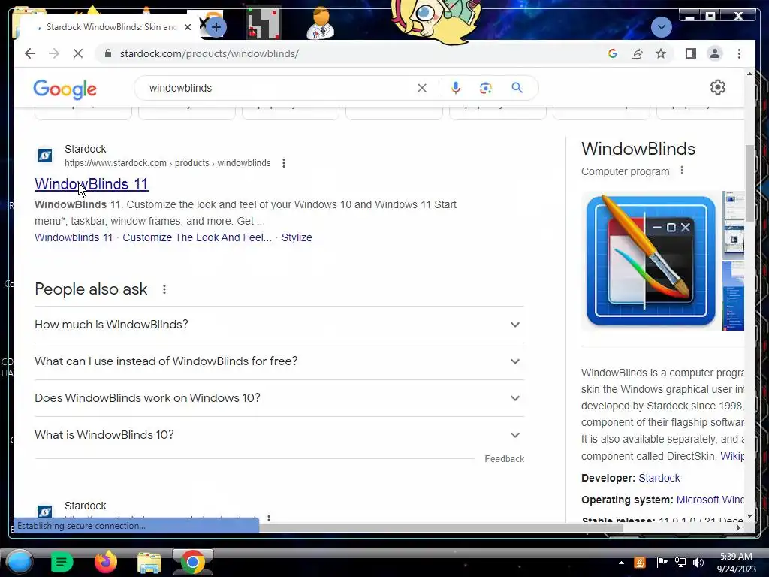Viewport: 769px width, 577px height.
Task: Click the Feedback link
Action: [504, 459]
